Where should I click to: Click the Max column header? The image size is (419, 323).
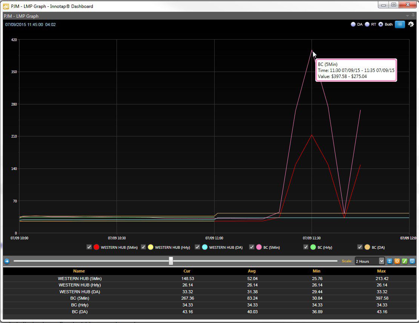click(381, 271)
